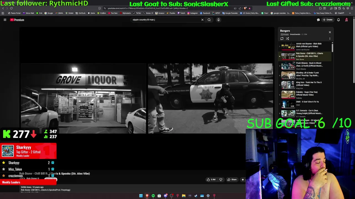
Task: Open Kick bookmark
Action: tap(39, 13)
